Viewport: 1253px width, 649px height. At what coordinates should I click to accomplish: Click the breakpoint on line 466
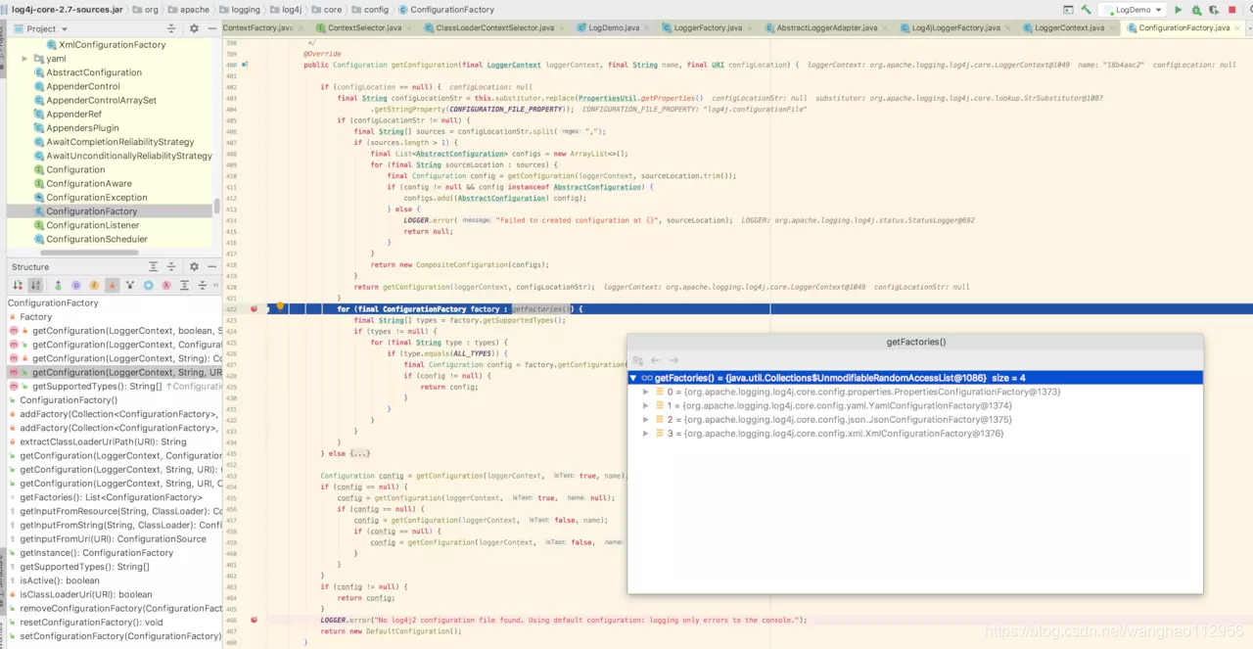pyautogui.click(x=254, y=620)
